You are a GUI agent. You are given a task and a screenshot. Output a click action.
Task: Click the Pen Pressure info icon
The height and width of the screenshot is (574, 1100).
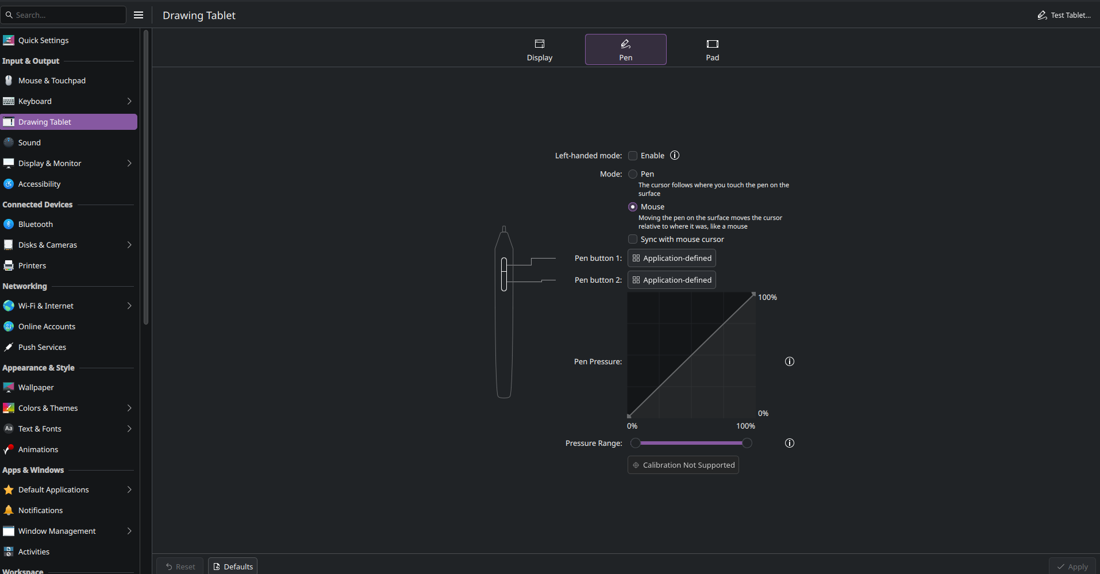pos(790,361)
